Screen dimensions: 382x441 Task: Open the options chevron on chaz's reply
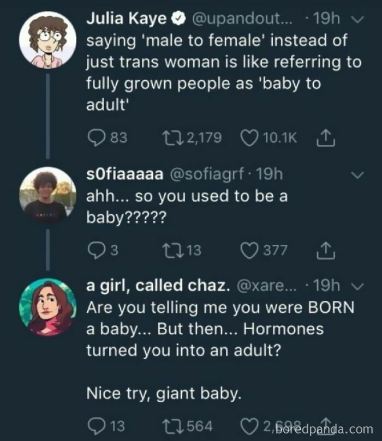pos(358,286)
